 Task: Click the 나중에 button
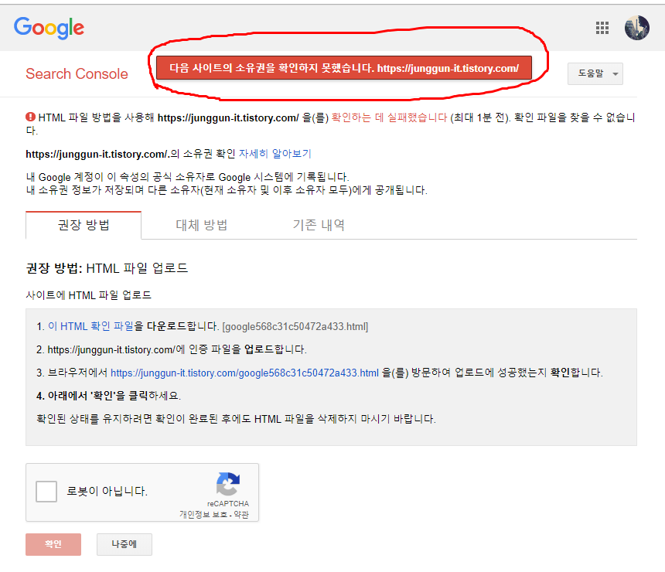point(124,544)
